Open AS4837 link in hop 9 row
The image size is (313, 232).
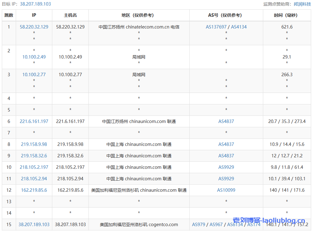click(226, 156)
